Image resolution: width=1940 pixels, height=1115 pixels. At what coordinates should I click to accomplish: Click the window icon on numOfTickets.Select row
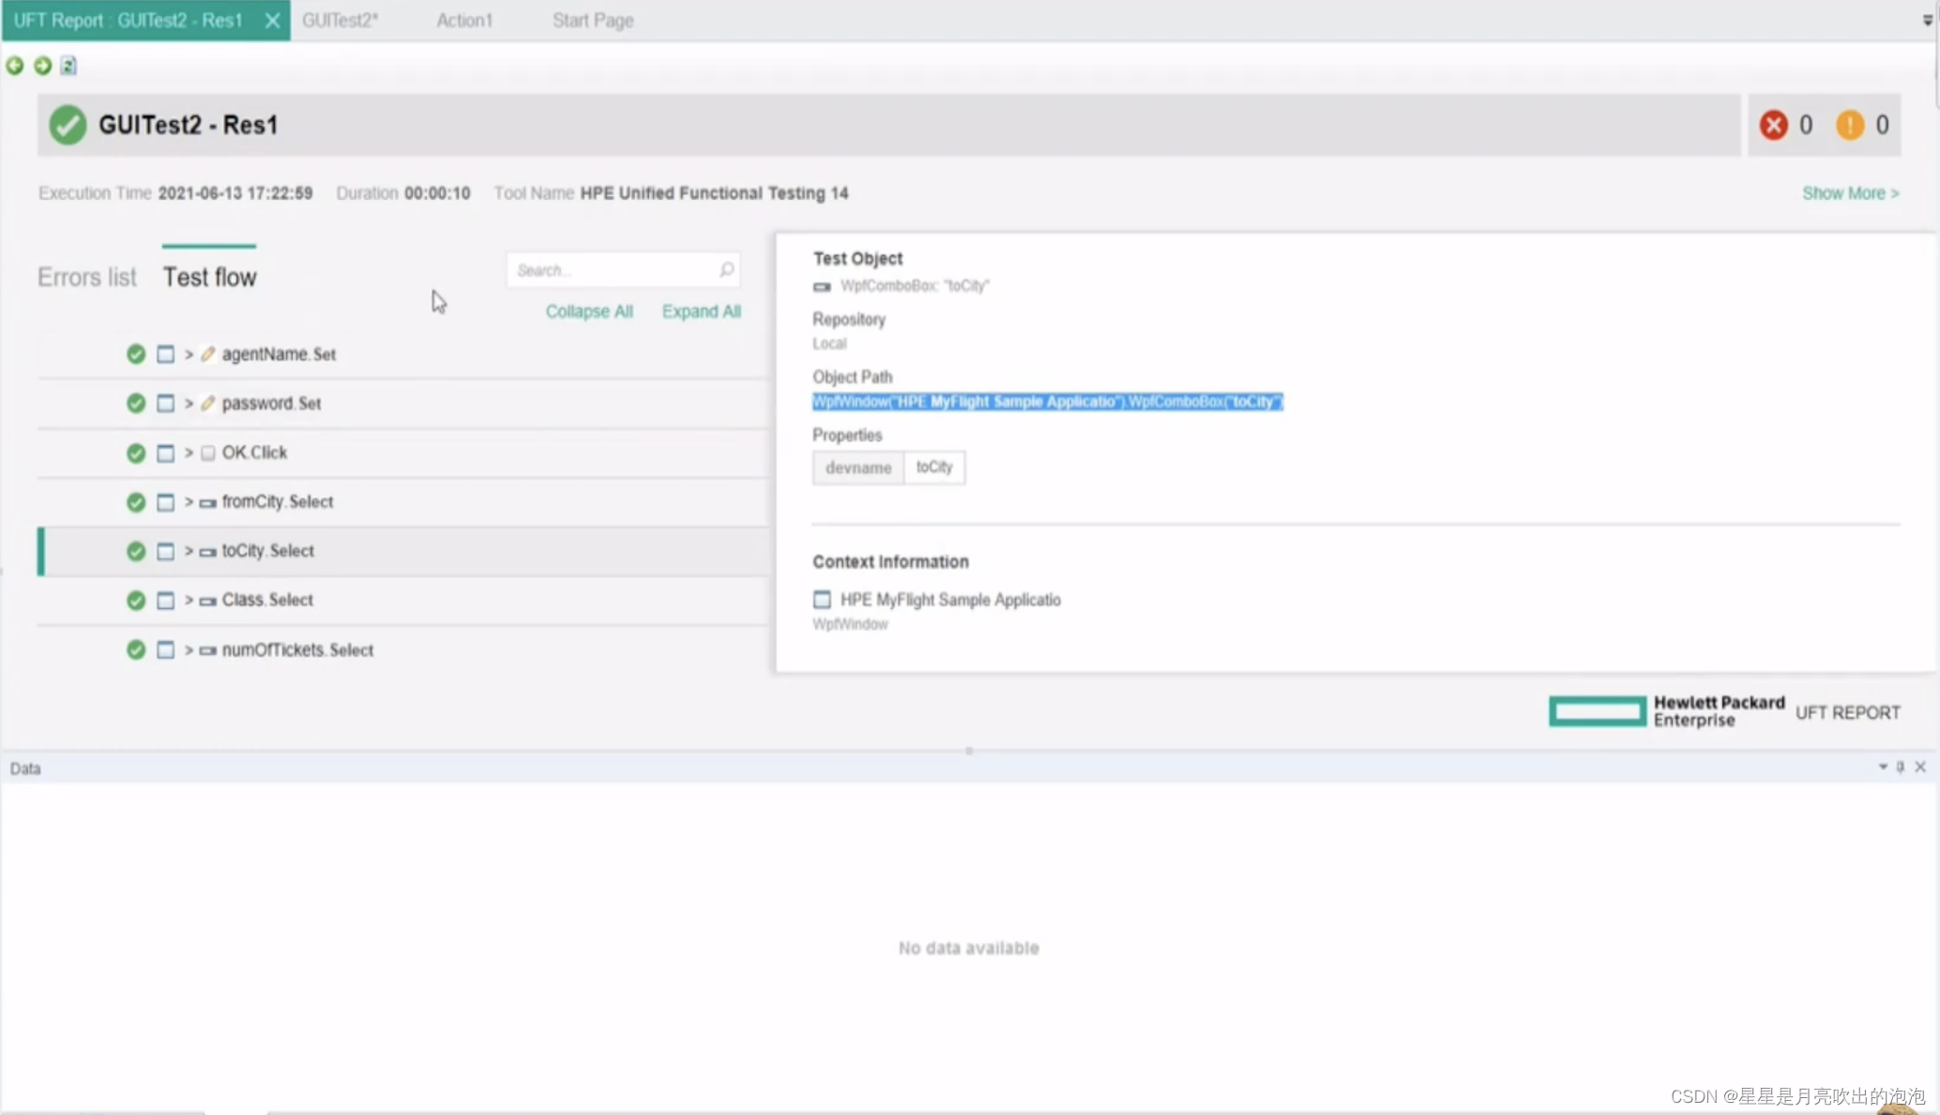tap(165, 649)
